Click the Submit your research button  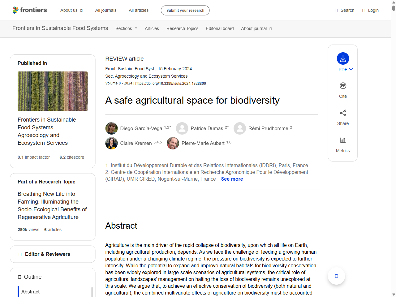coord(185,10)
